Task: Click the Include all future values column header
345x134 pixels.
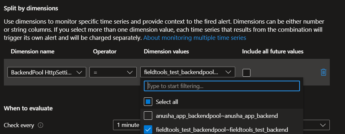Action: [x=273, y=51]
